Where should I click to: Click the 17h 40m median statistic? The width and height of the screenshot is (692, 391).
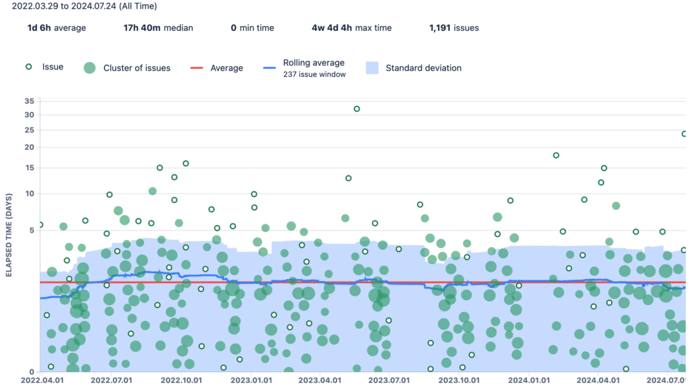tap(157, 28)
